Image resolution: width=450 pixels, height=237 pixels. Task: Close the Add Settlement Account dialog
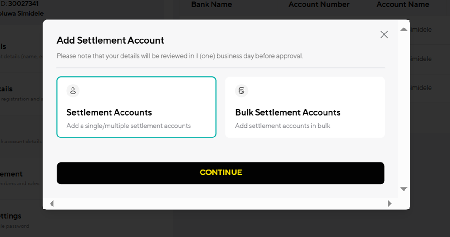click(x=384, y=34)
